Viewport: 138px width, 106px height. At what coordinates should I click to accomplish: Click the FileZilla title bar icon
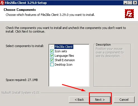click(x=2, y=3)
